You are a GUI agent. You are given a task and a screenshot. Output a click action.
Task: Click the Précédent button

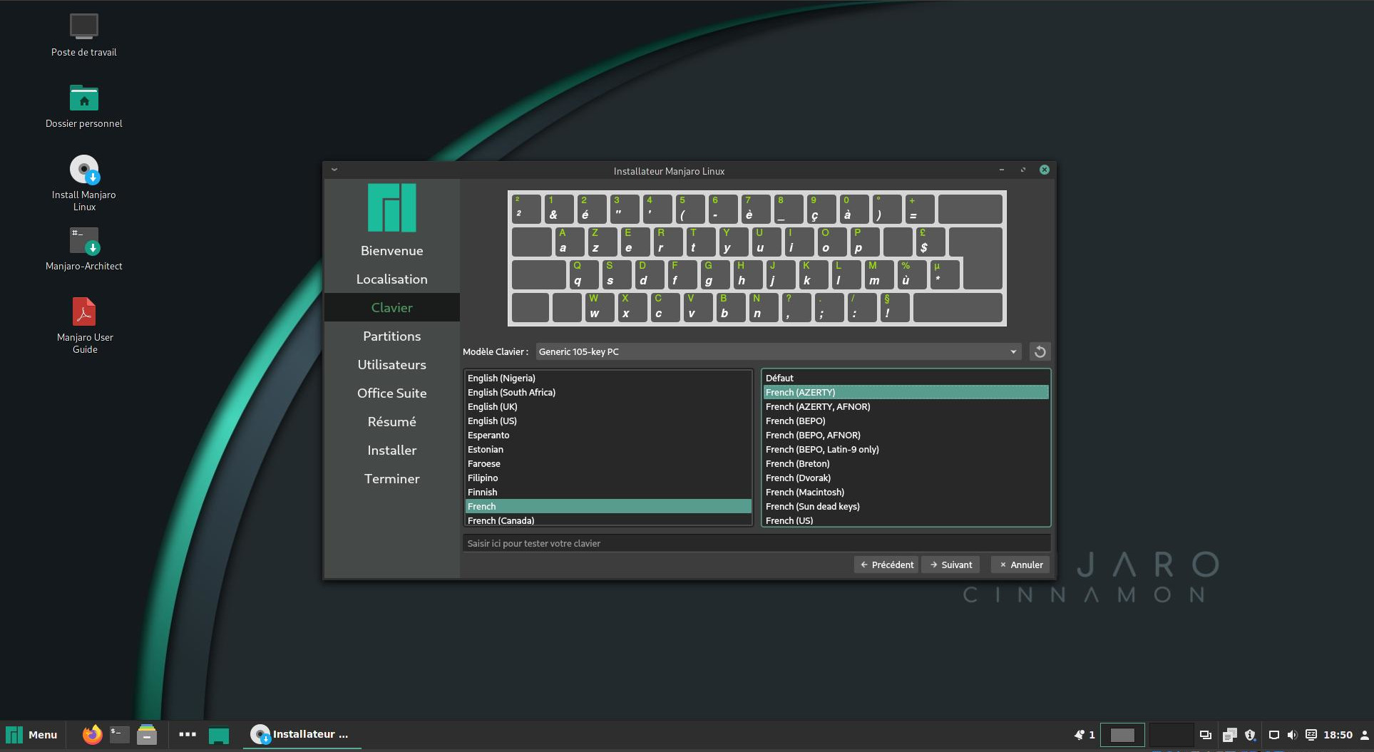pos(886,565)
